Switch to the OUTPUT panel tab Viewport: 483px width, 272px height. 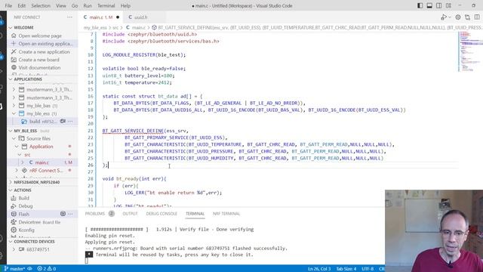[130, 214]
